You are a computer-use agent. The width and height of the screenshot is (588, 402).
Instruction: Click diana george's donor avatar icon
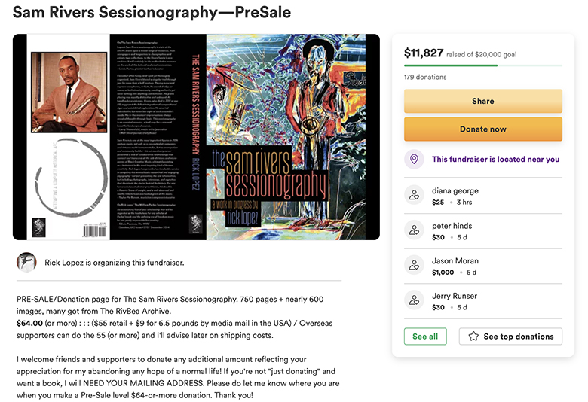tap(413, 196)
